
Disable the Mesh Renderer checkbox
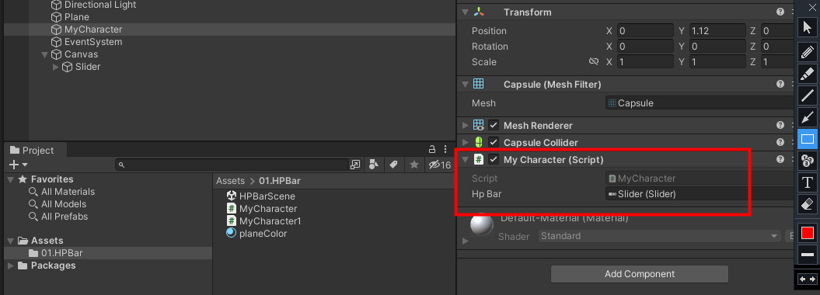(494, 125)
